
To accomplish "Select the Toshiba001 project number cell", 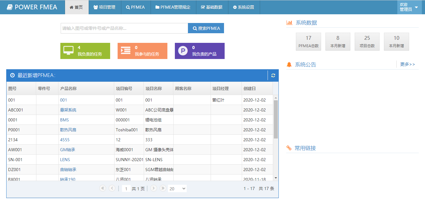I will (129, 130).
